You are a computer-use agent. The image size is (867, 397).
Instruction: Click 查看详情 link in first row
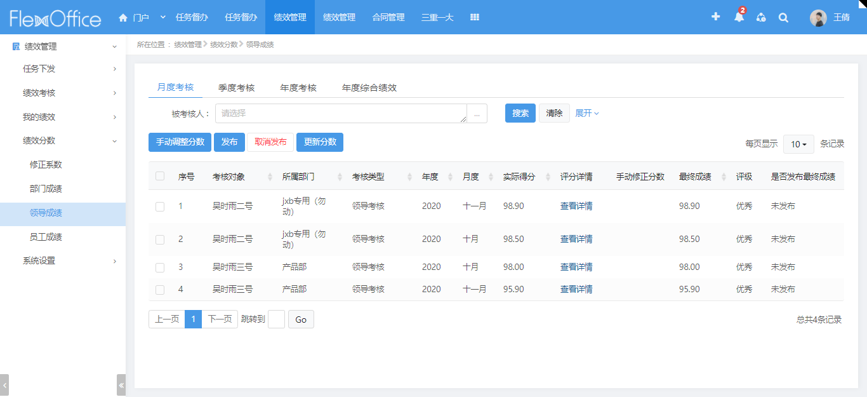tap(576, 206)
